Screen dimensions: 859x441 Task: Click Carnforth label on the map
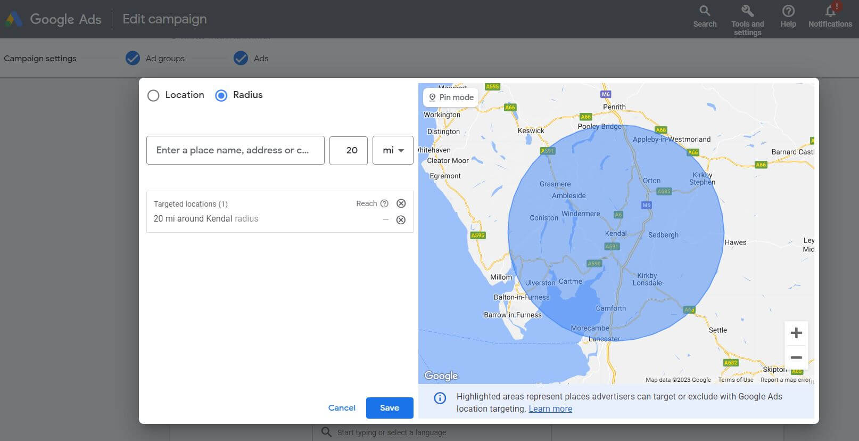click(610, 308)
